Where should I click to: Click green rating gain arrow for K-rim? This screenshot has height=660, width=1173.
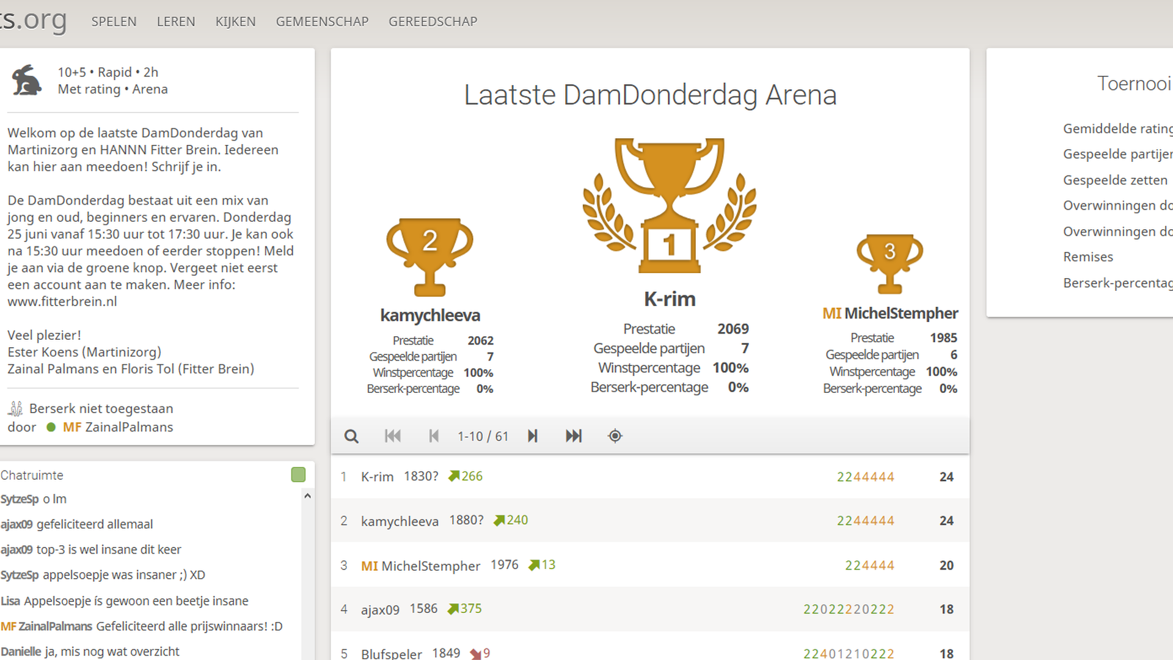454,476
